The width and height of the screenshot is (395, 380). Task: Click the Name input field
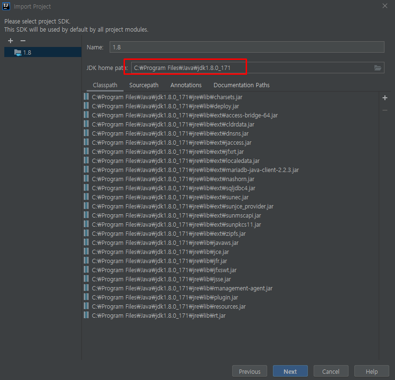coord(247,47)
